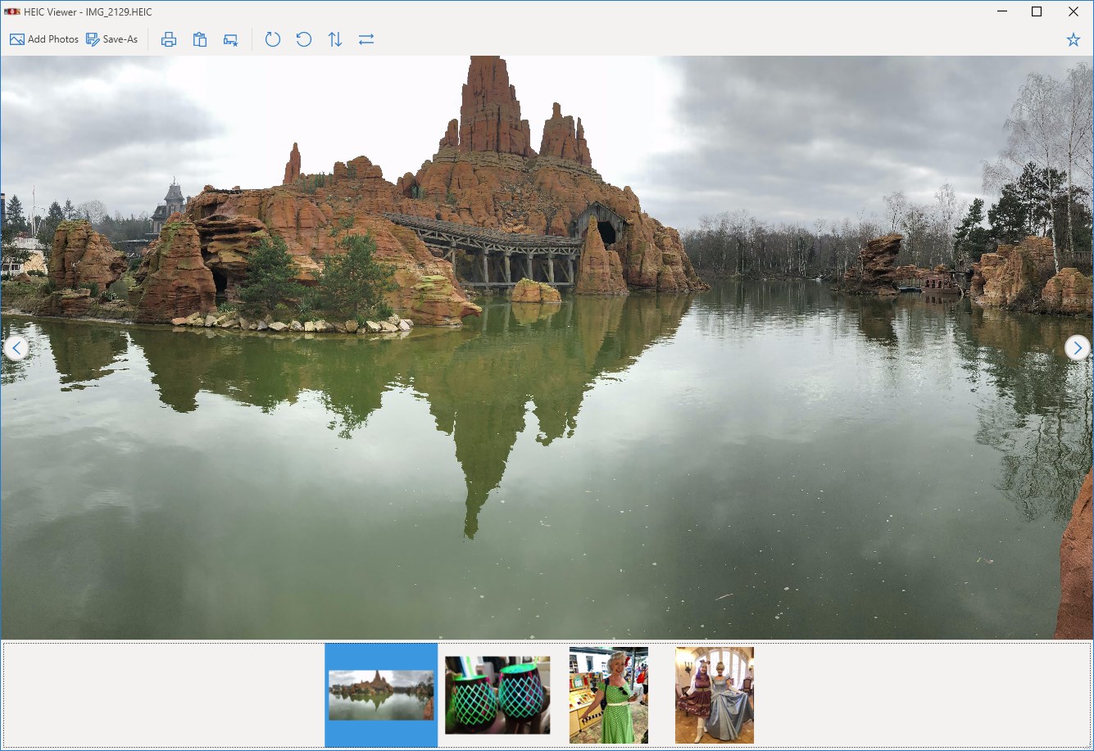
Task: Click the HEIC Viewer app icon in title bar
Action: (x=11, y=12)
